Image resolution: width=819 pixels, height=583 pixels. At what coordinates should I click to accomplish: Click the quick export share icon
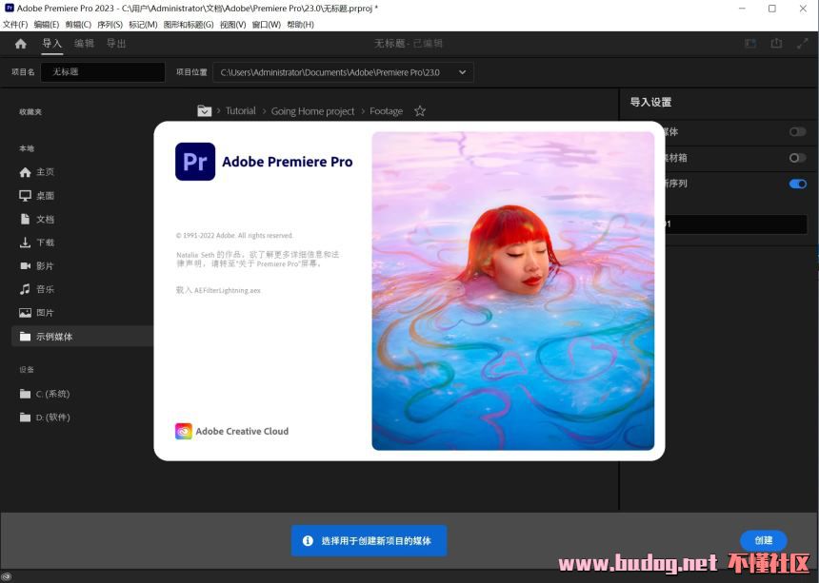(777, 44)
